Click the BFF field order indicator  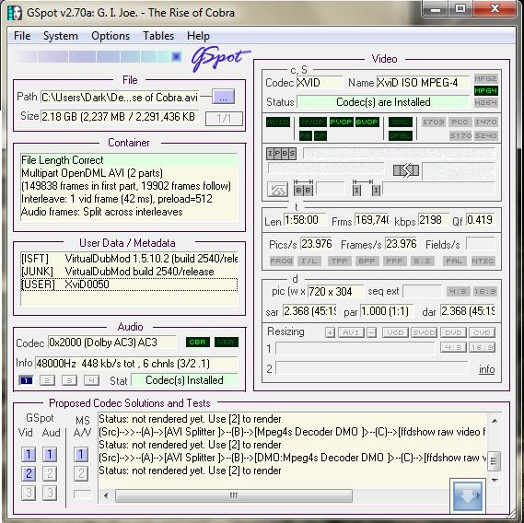coord(367,261)
